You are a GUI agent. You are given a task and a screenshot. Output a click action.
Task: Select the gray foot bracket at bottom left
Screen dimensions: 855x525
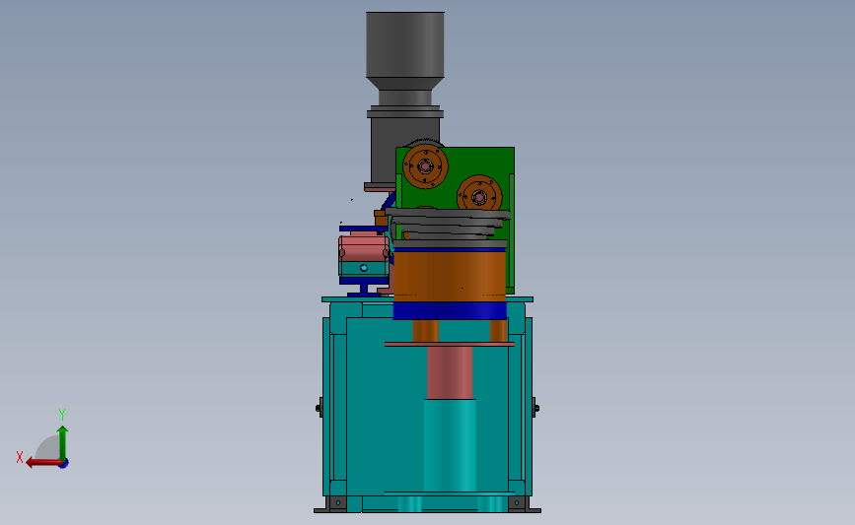click(330, 505)
